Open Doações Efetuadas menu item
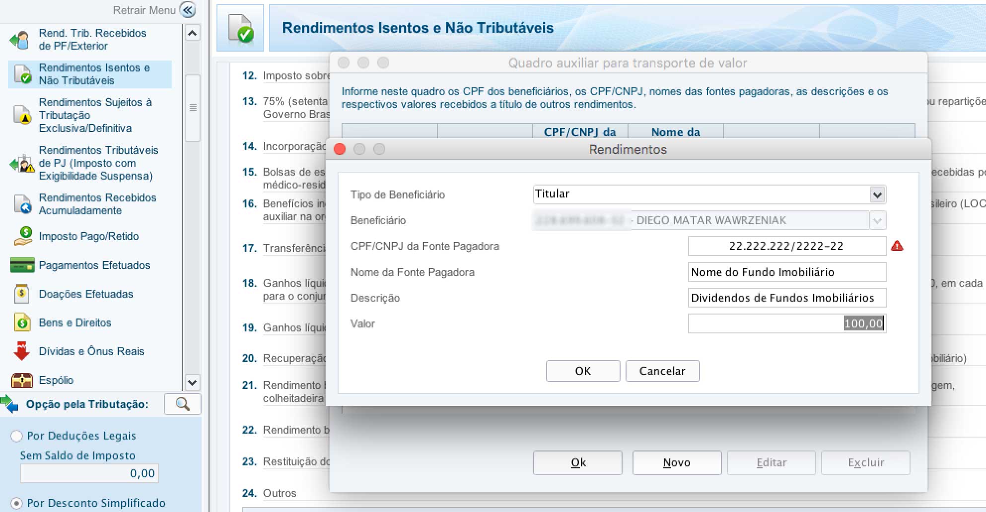The height and width of the screenshot is (512, 986). pyautogui.click(x=86, y=294)
